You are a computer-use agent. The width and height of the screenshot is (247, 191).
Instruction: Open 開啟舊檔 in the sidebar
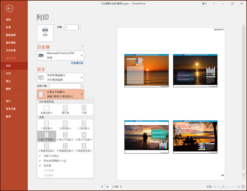point(14,35)
